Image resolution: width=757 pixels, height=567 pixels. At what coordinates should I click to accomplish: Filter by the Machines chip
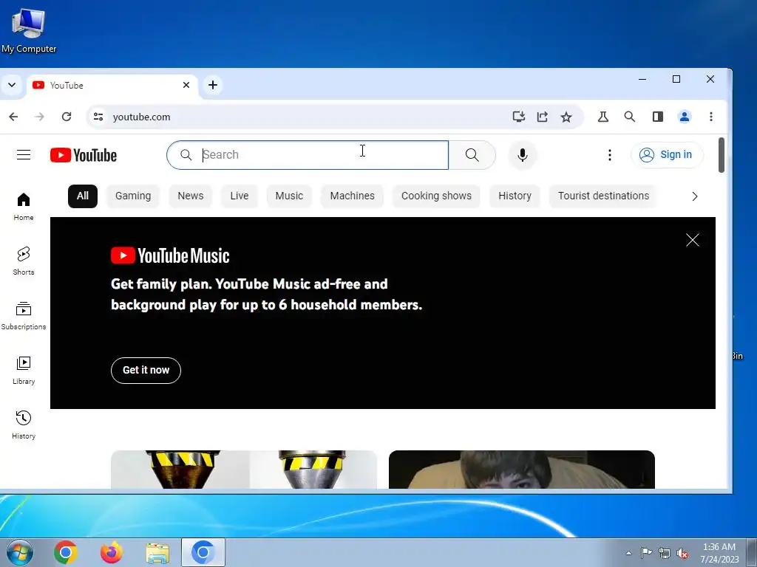(x=353, y=196)
